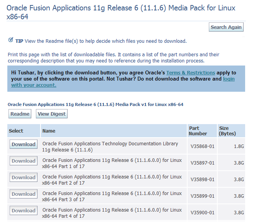Click the 3.8G size for V35897-01
Viewport: 254px width, 222px height.
point(239,163)
